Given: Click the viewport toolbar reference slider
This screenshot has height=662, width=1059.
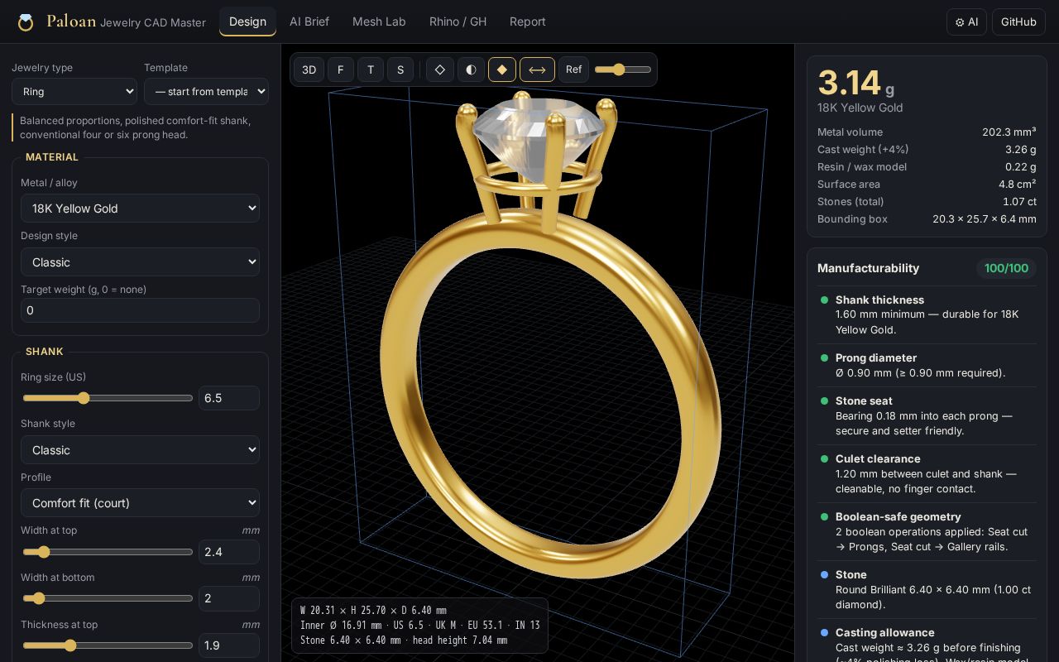Looking at the screenshot, I should click(623, 70).
